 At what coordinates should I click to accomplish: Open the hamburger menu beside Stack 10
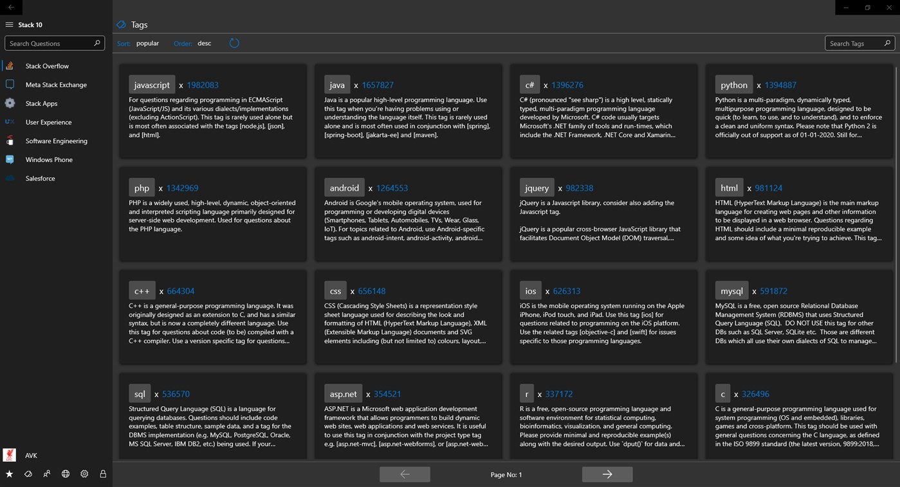pyautogui.click(x=9, y=25)
